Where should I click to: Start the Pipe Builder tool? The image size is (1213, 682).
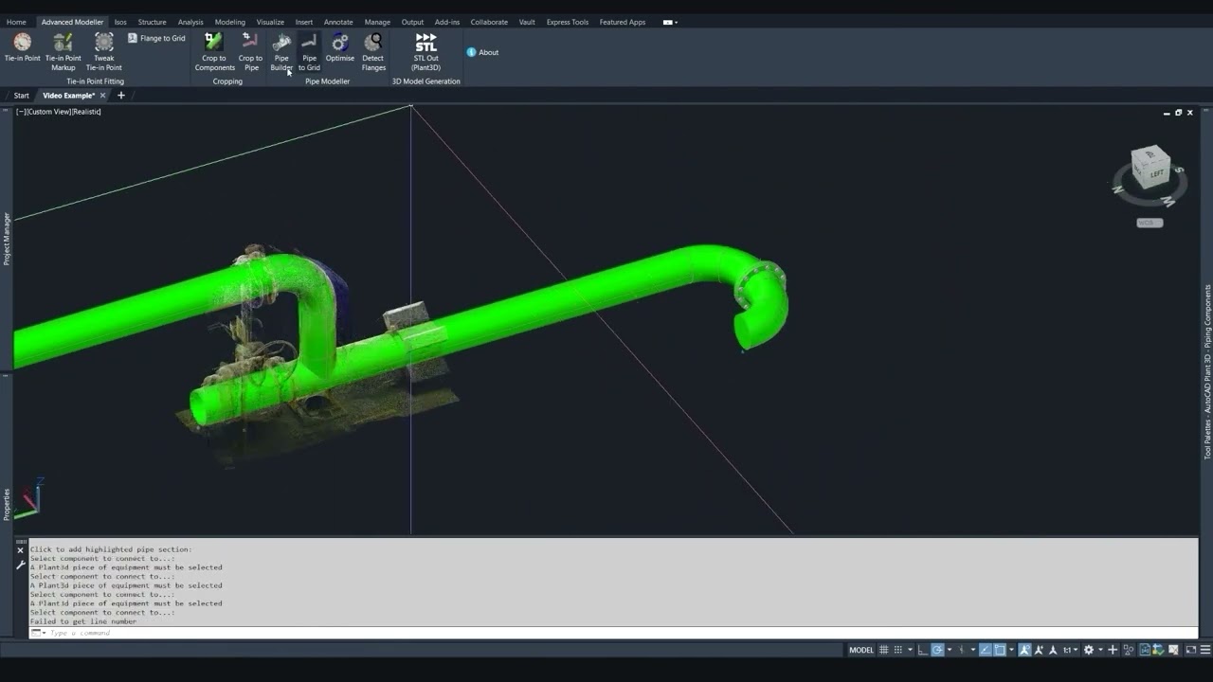click(x=281, y=51)
